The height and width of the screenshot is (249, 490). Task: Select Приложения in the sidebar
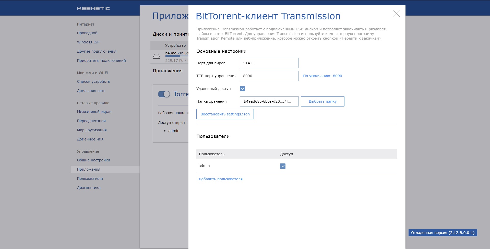click(105, 169)
